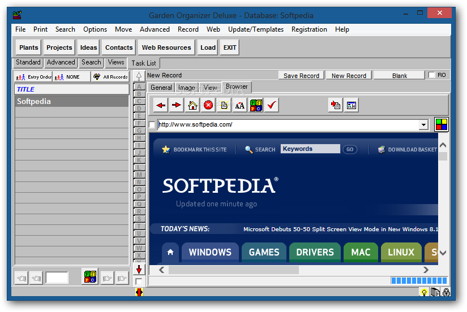Click the PSFC blocks icon in browser toolbar
Image resolution: width=467 pixels, height=312 pixels.
tap(256, 105)
